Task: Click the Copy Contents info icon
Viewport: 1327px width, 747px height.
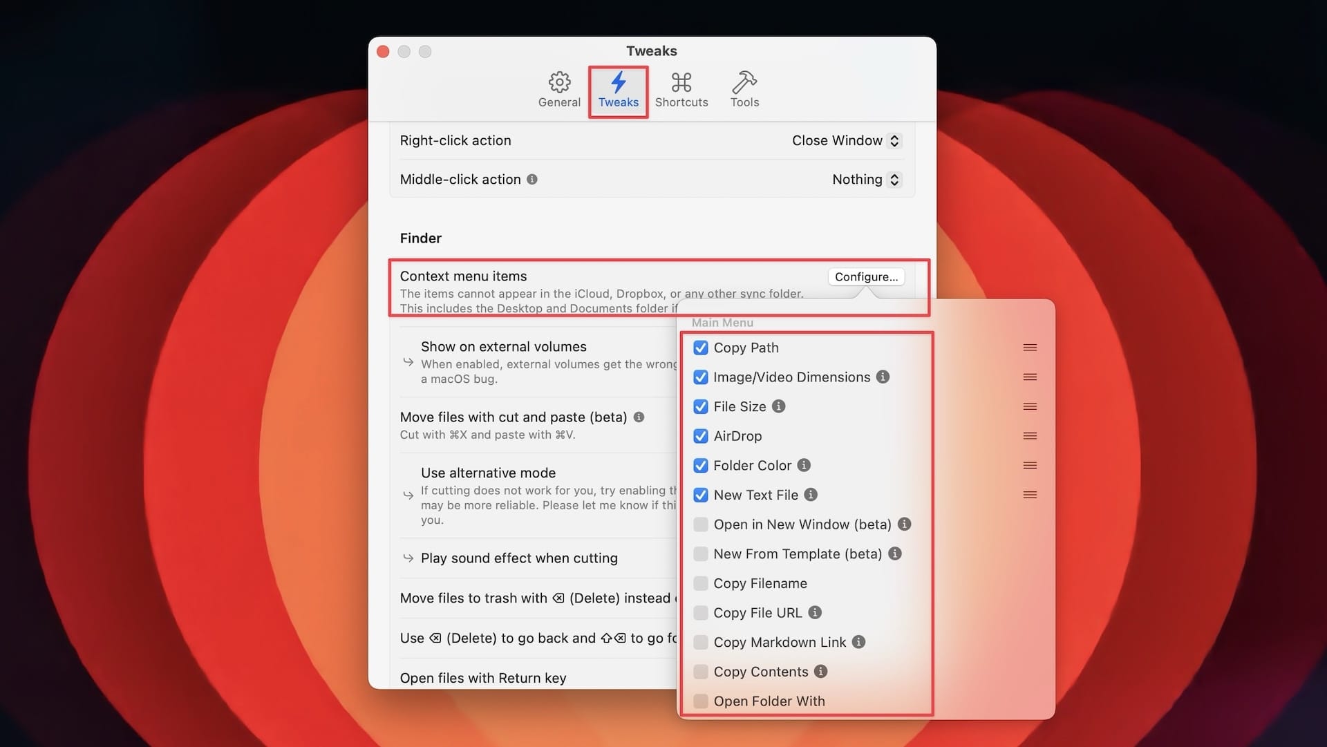Action: [x=821, y=671]
